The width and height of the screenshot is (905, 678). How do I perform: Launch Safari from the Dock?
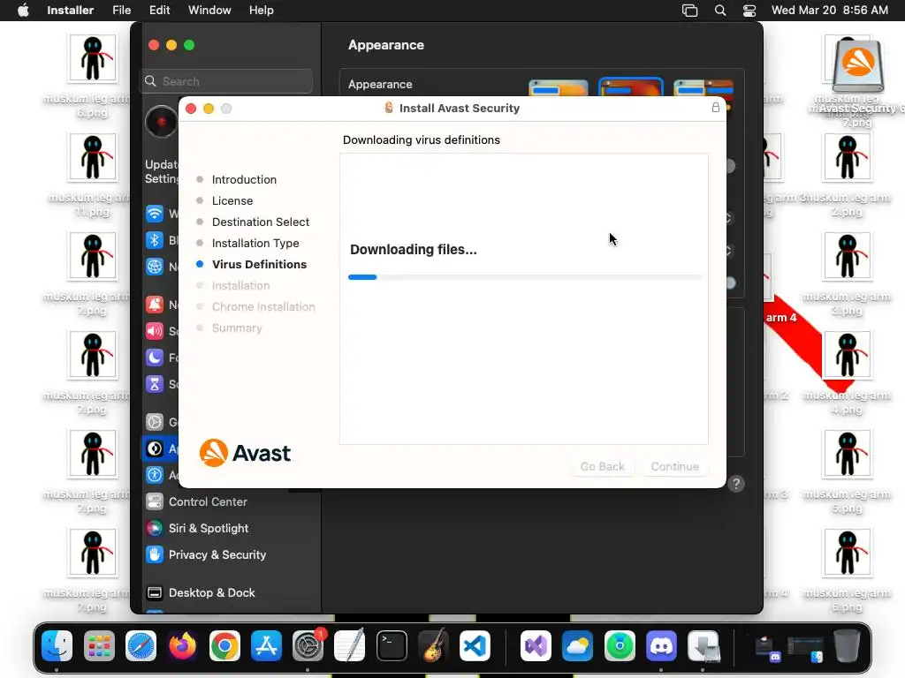(141, 646)
